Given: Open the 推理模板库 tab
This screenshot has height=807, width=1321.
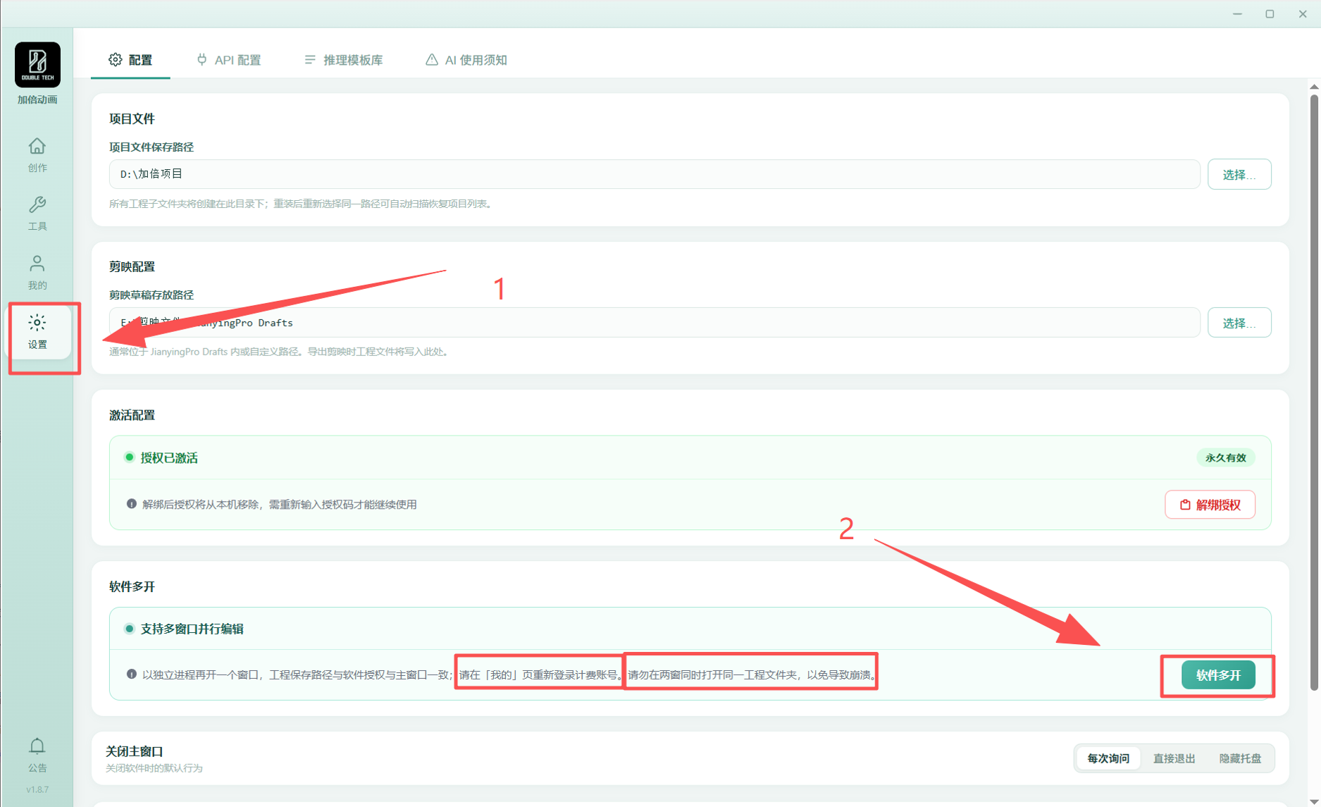Looking at the screenshot, I should pyautogui.click(x=343, y=60).
